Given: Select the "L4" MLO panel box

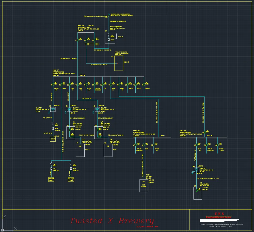Looking at the screenshot, I should 108,151.
